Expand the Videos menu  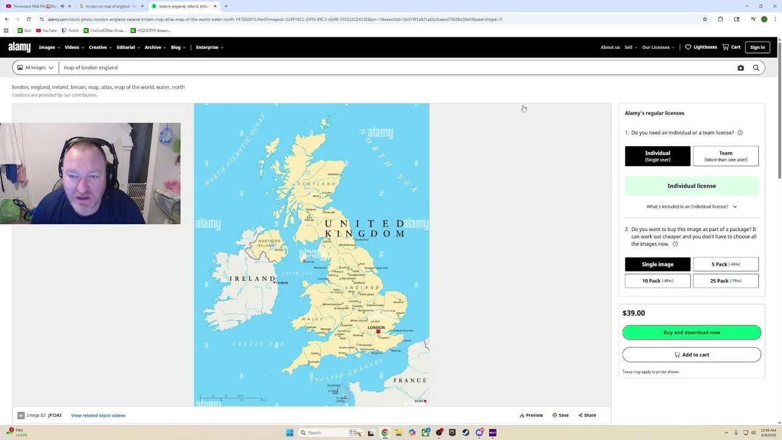point(74,47)
